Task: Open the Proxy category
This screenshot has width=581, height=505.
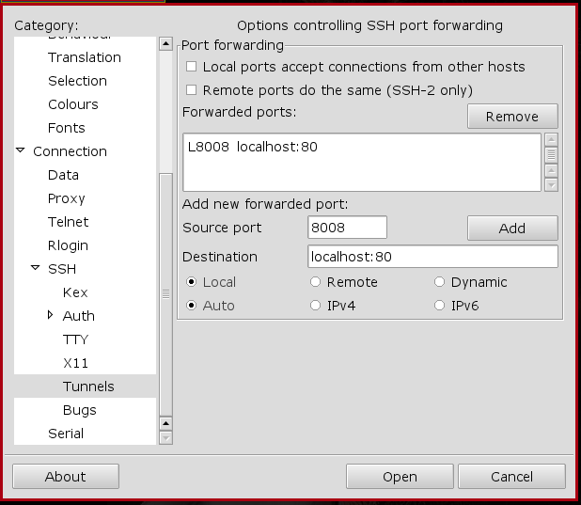Action: pos(66,198)
